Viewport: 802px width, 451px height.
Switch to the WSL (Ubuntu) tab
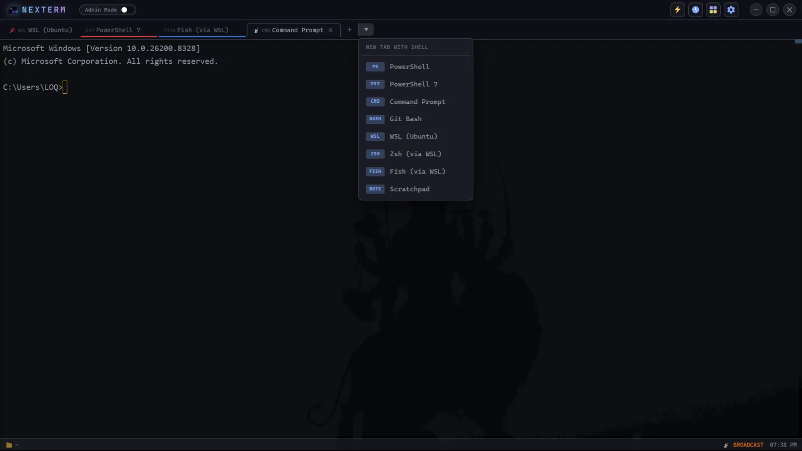tap(41, 30)
